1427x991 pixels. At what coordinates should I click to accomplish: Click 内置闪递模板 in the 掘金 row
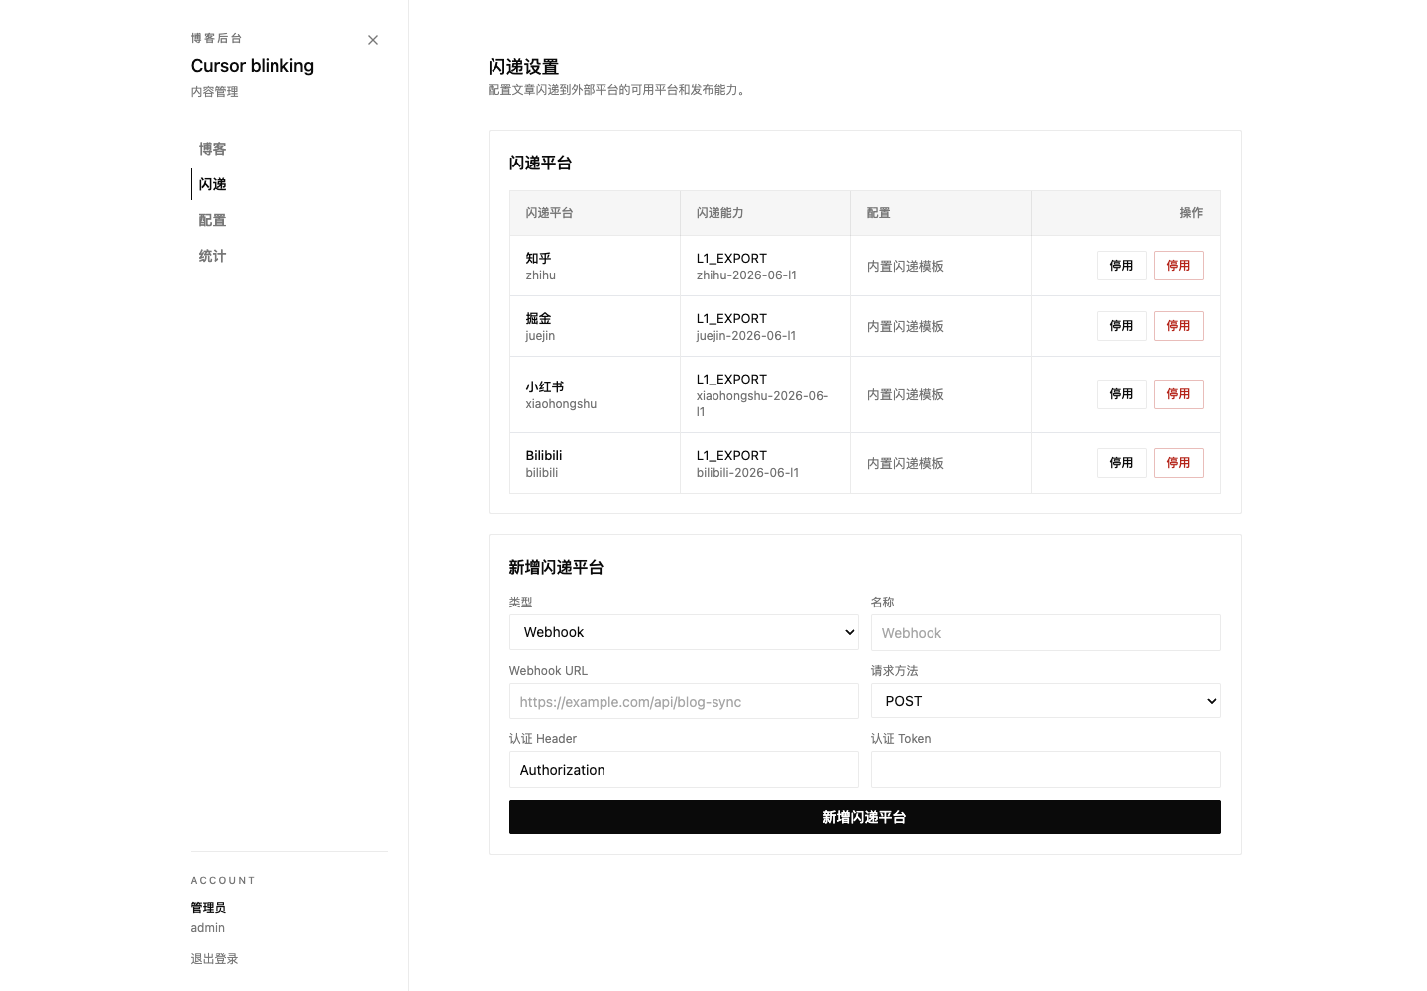pos(905,326)
